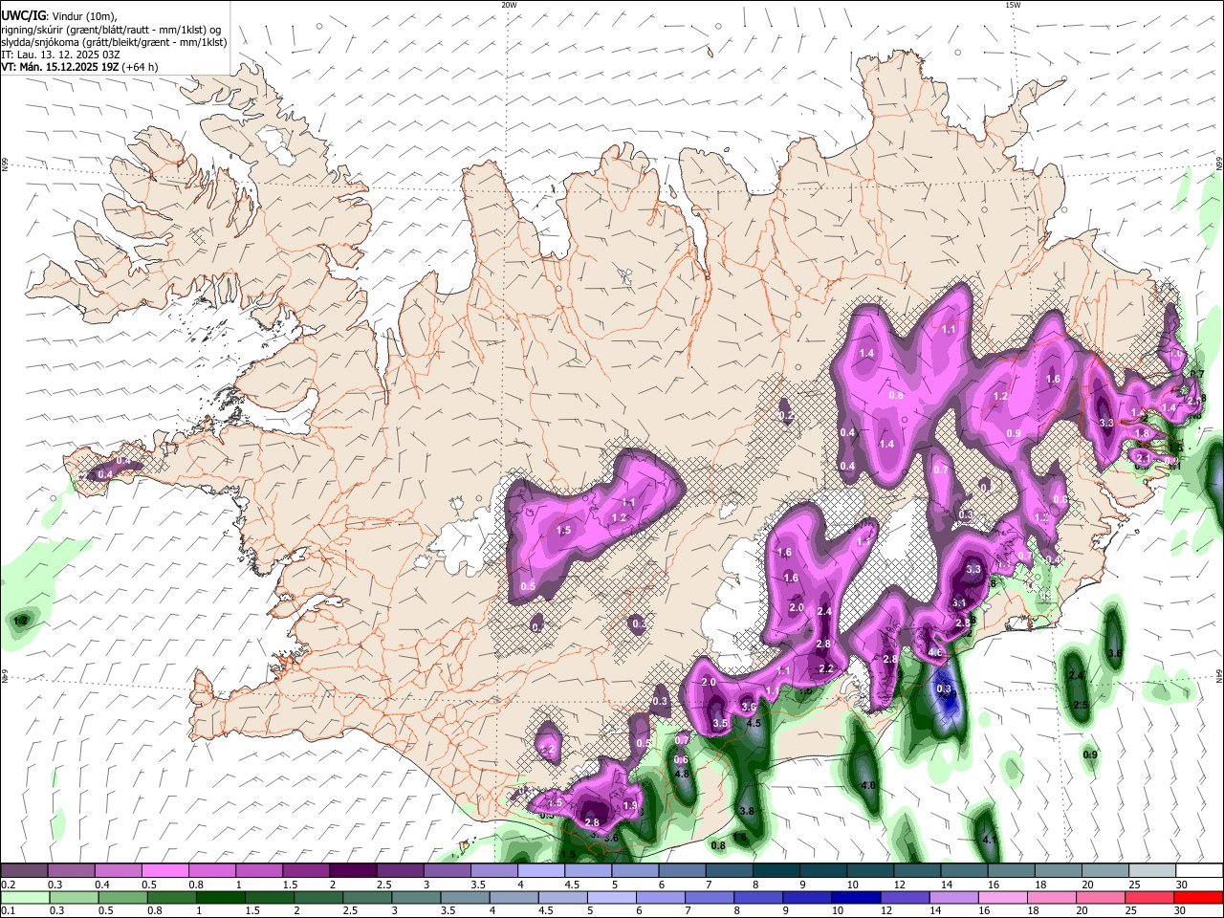
Task: Click the lavender purple-row swatch between 4 and 4.5
Action: click(541, 870)
